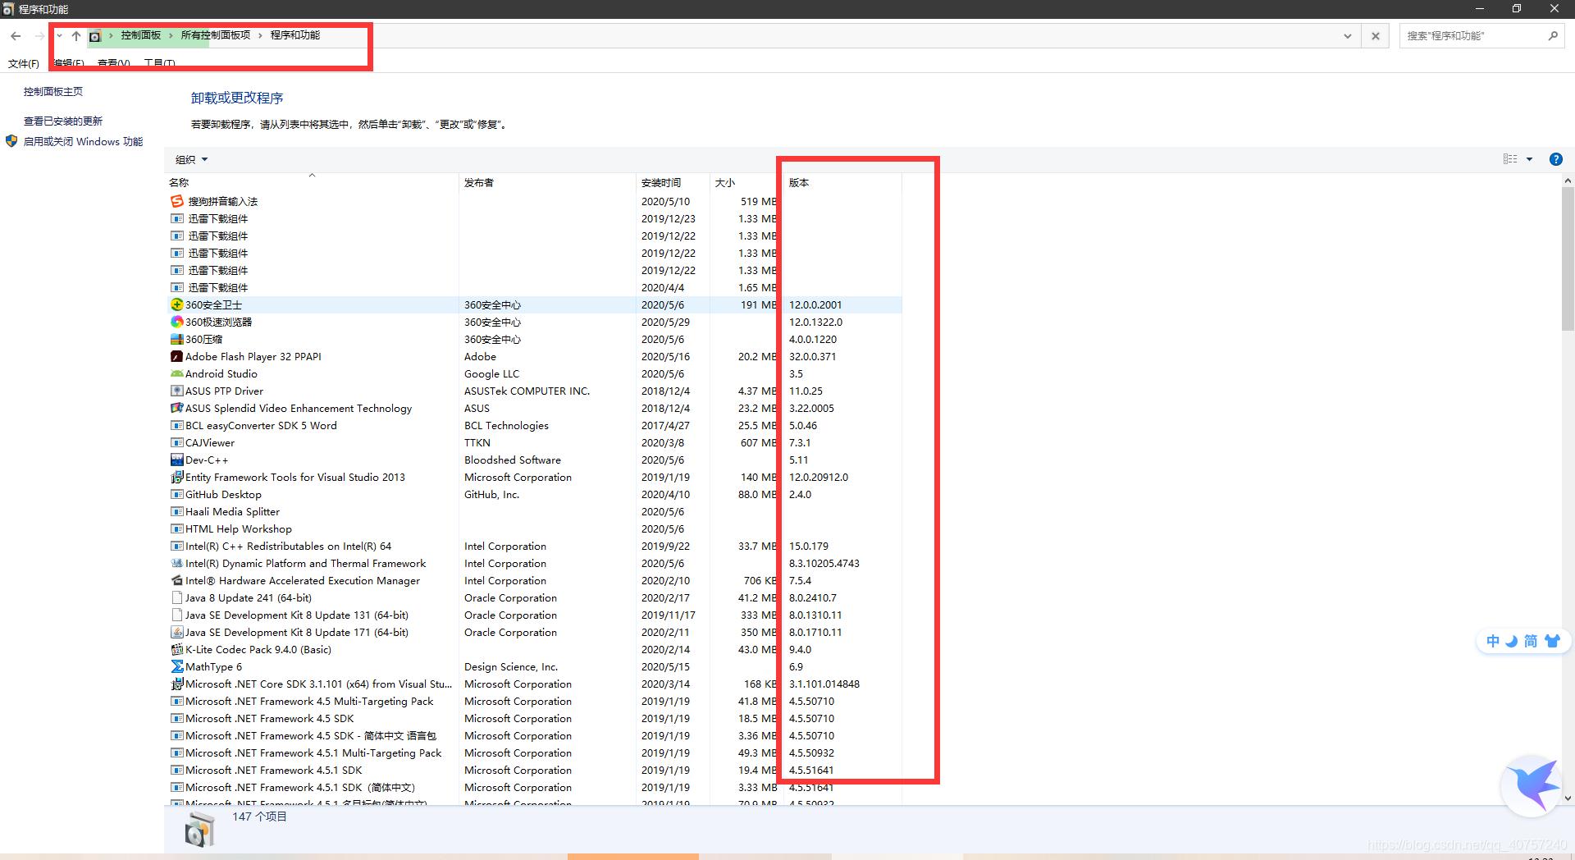The image size is (1575, 860).
Task: Click the 程序和功能 breadcrumb
Action: click(x=295, y=35)
